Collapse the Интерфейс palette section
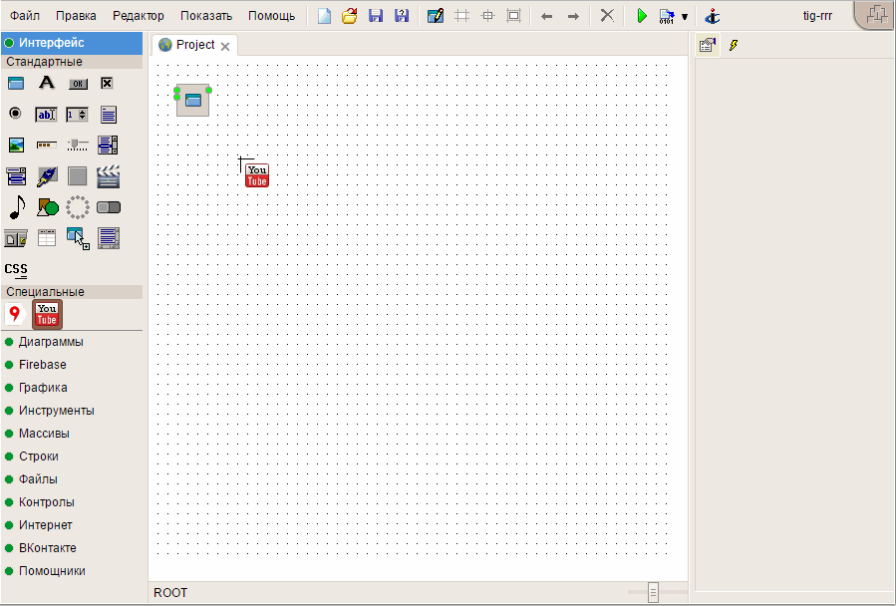The height and width of the screenshot is (606, 896). (x=72, y=43)
